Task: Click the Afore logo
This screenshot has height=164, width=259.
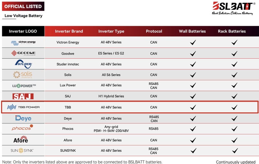Action: 21,140
